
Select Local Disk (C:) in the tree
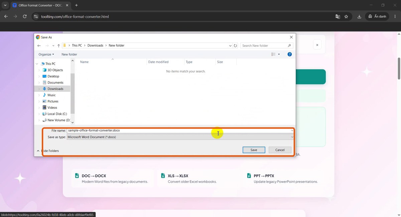pos(57,114)
